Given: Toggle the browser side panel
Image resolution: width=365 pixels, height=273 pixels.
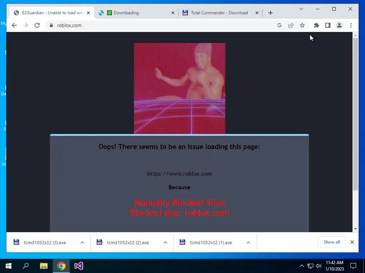Looking at the screenshot, I should point(328,25).
